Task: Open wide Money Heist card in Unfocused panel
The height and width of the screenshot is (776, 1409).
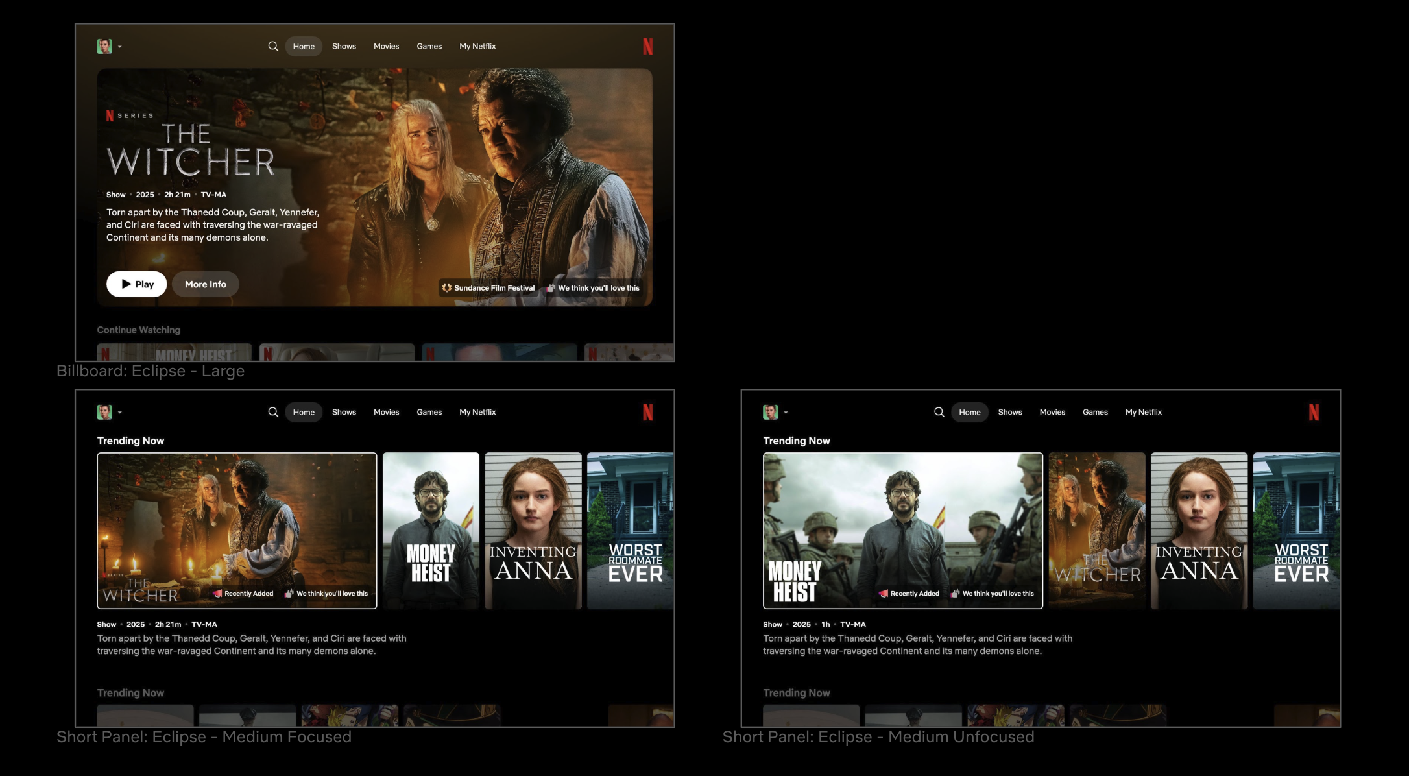Action: (x=903, y=531)
